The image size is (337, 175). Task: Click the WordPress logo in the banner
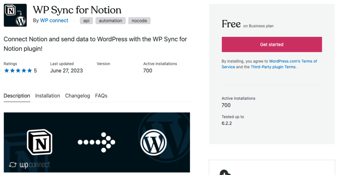point(153,142)
